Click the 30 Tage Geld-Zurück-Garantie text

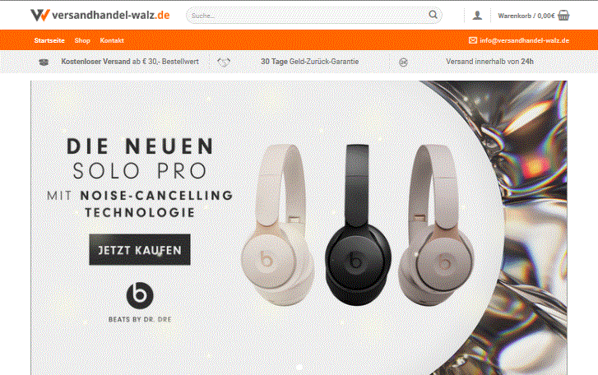309,62
